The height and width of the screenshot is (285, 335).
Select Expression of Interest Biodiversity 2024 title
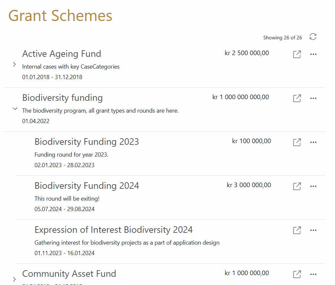113,230
